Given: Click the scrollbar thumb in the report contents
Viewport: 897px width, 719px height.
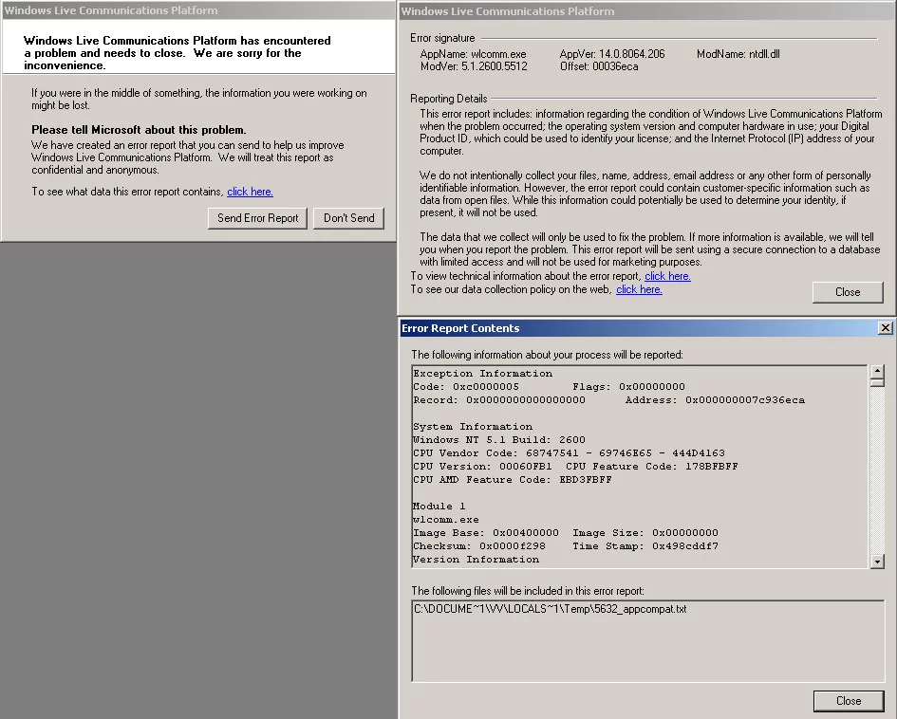Looking at the screenshot, I should (x=877, y=382).
